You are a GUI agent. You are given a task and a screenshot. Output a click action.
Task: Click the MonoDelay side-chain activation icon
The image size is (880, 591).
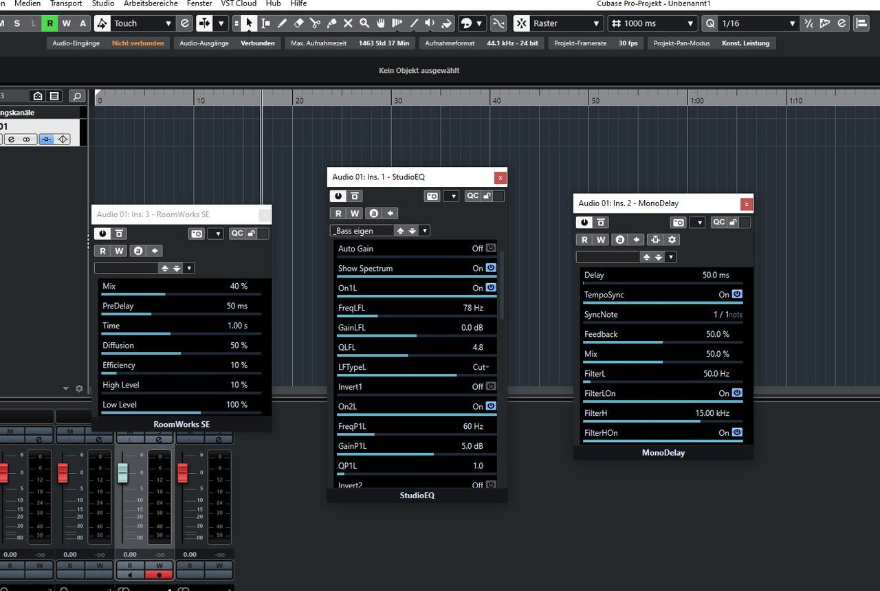(x=654, y=240)
